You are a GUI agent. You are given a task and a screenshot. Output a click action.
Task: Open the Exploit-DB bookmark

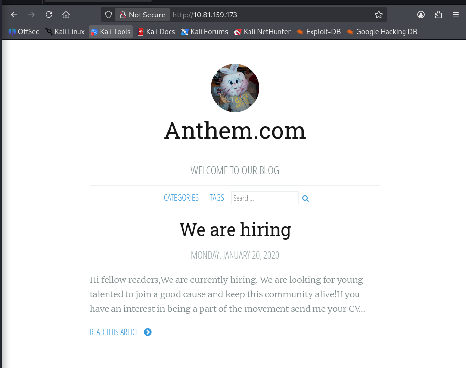coord(319,32)
